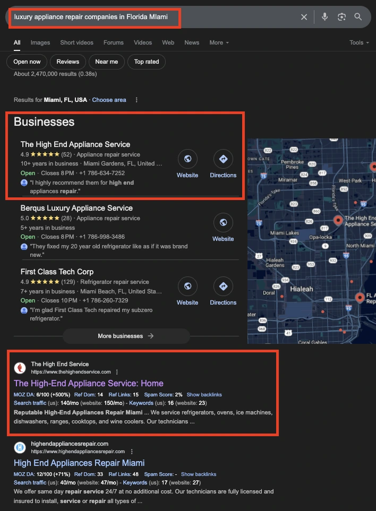Get directions to First Class Tech Corp

[x=223, y=286]
